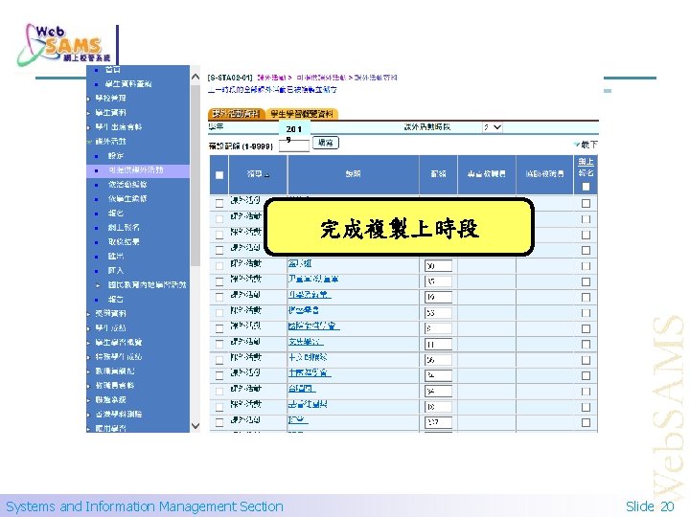Tick row checkbox for quota 55 activity
Screen dimensions: 690x517
219,313
